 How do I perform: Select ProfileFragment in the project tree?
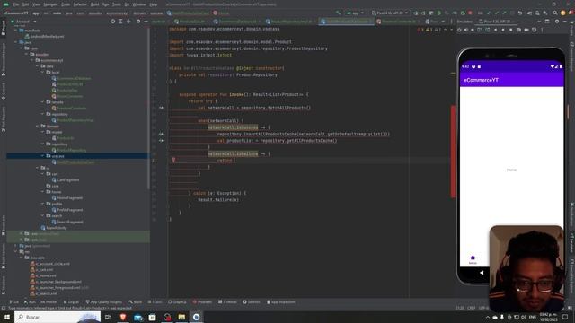click(66, 210)
